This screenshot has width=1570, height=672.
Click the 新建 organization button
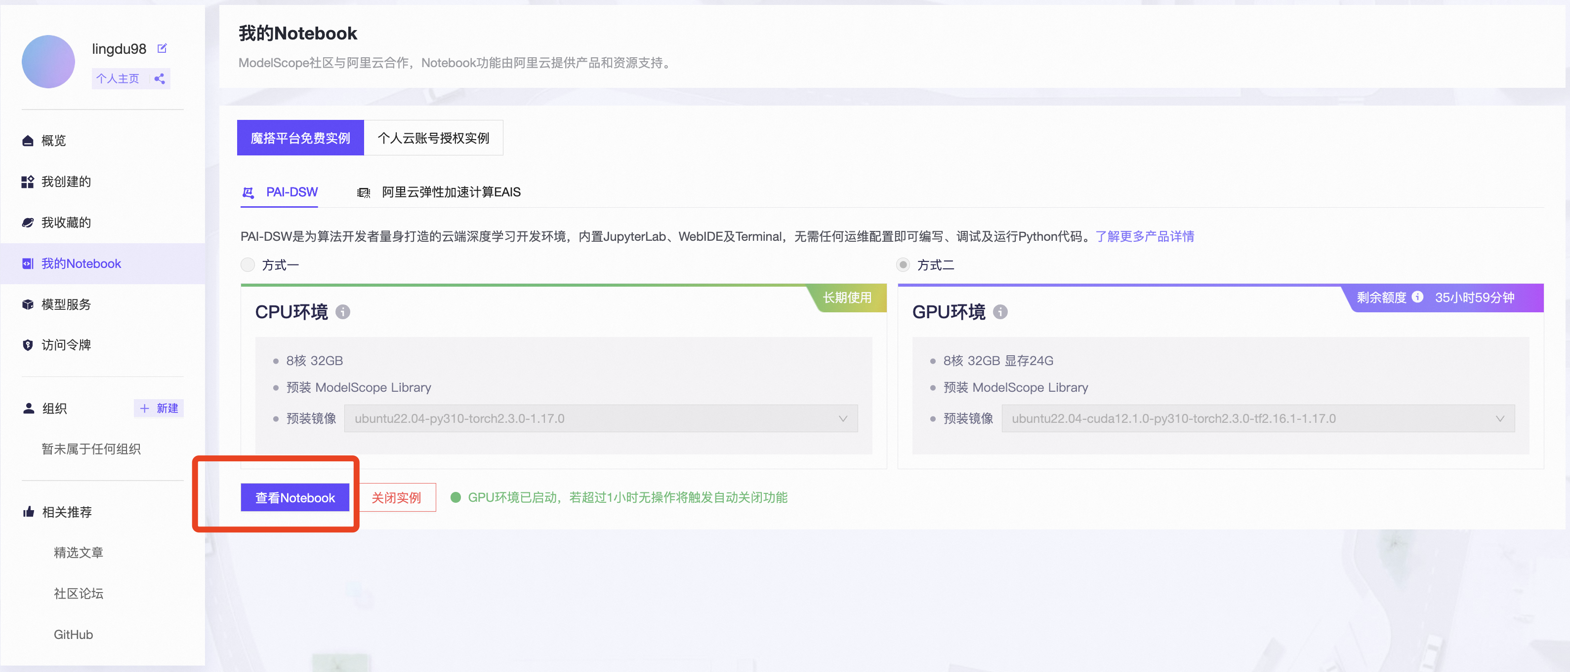click(x=159, y=409)
